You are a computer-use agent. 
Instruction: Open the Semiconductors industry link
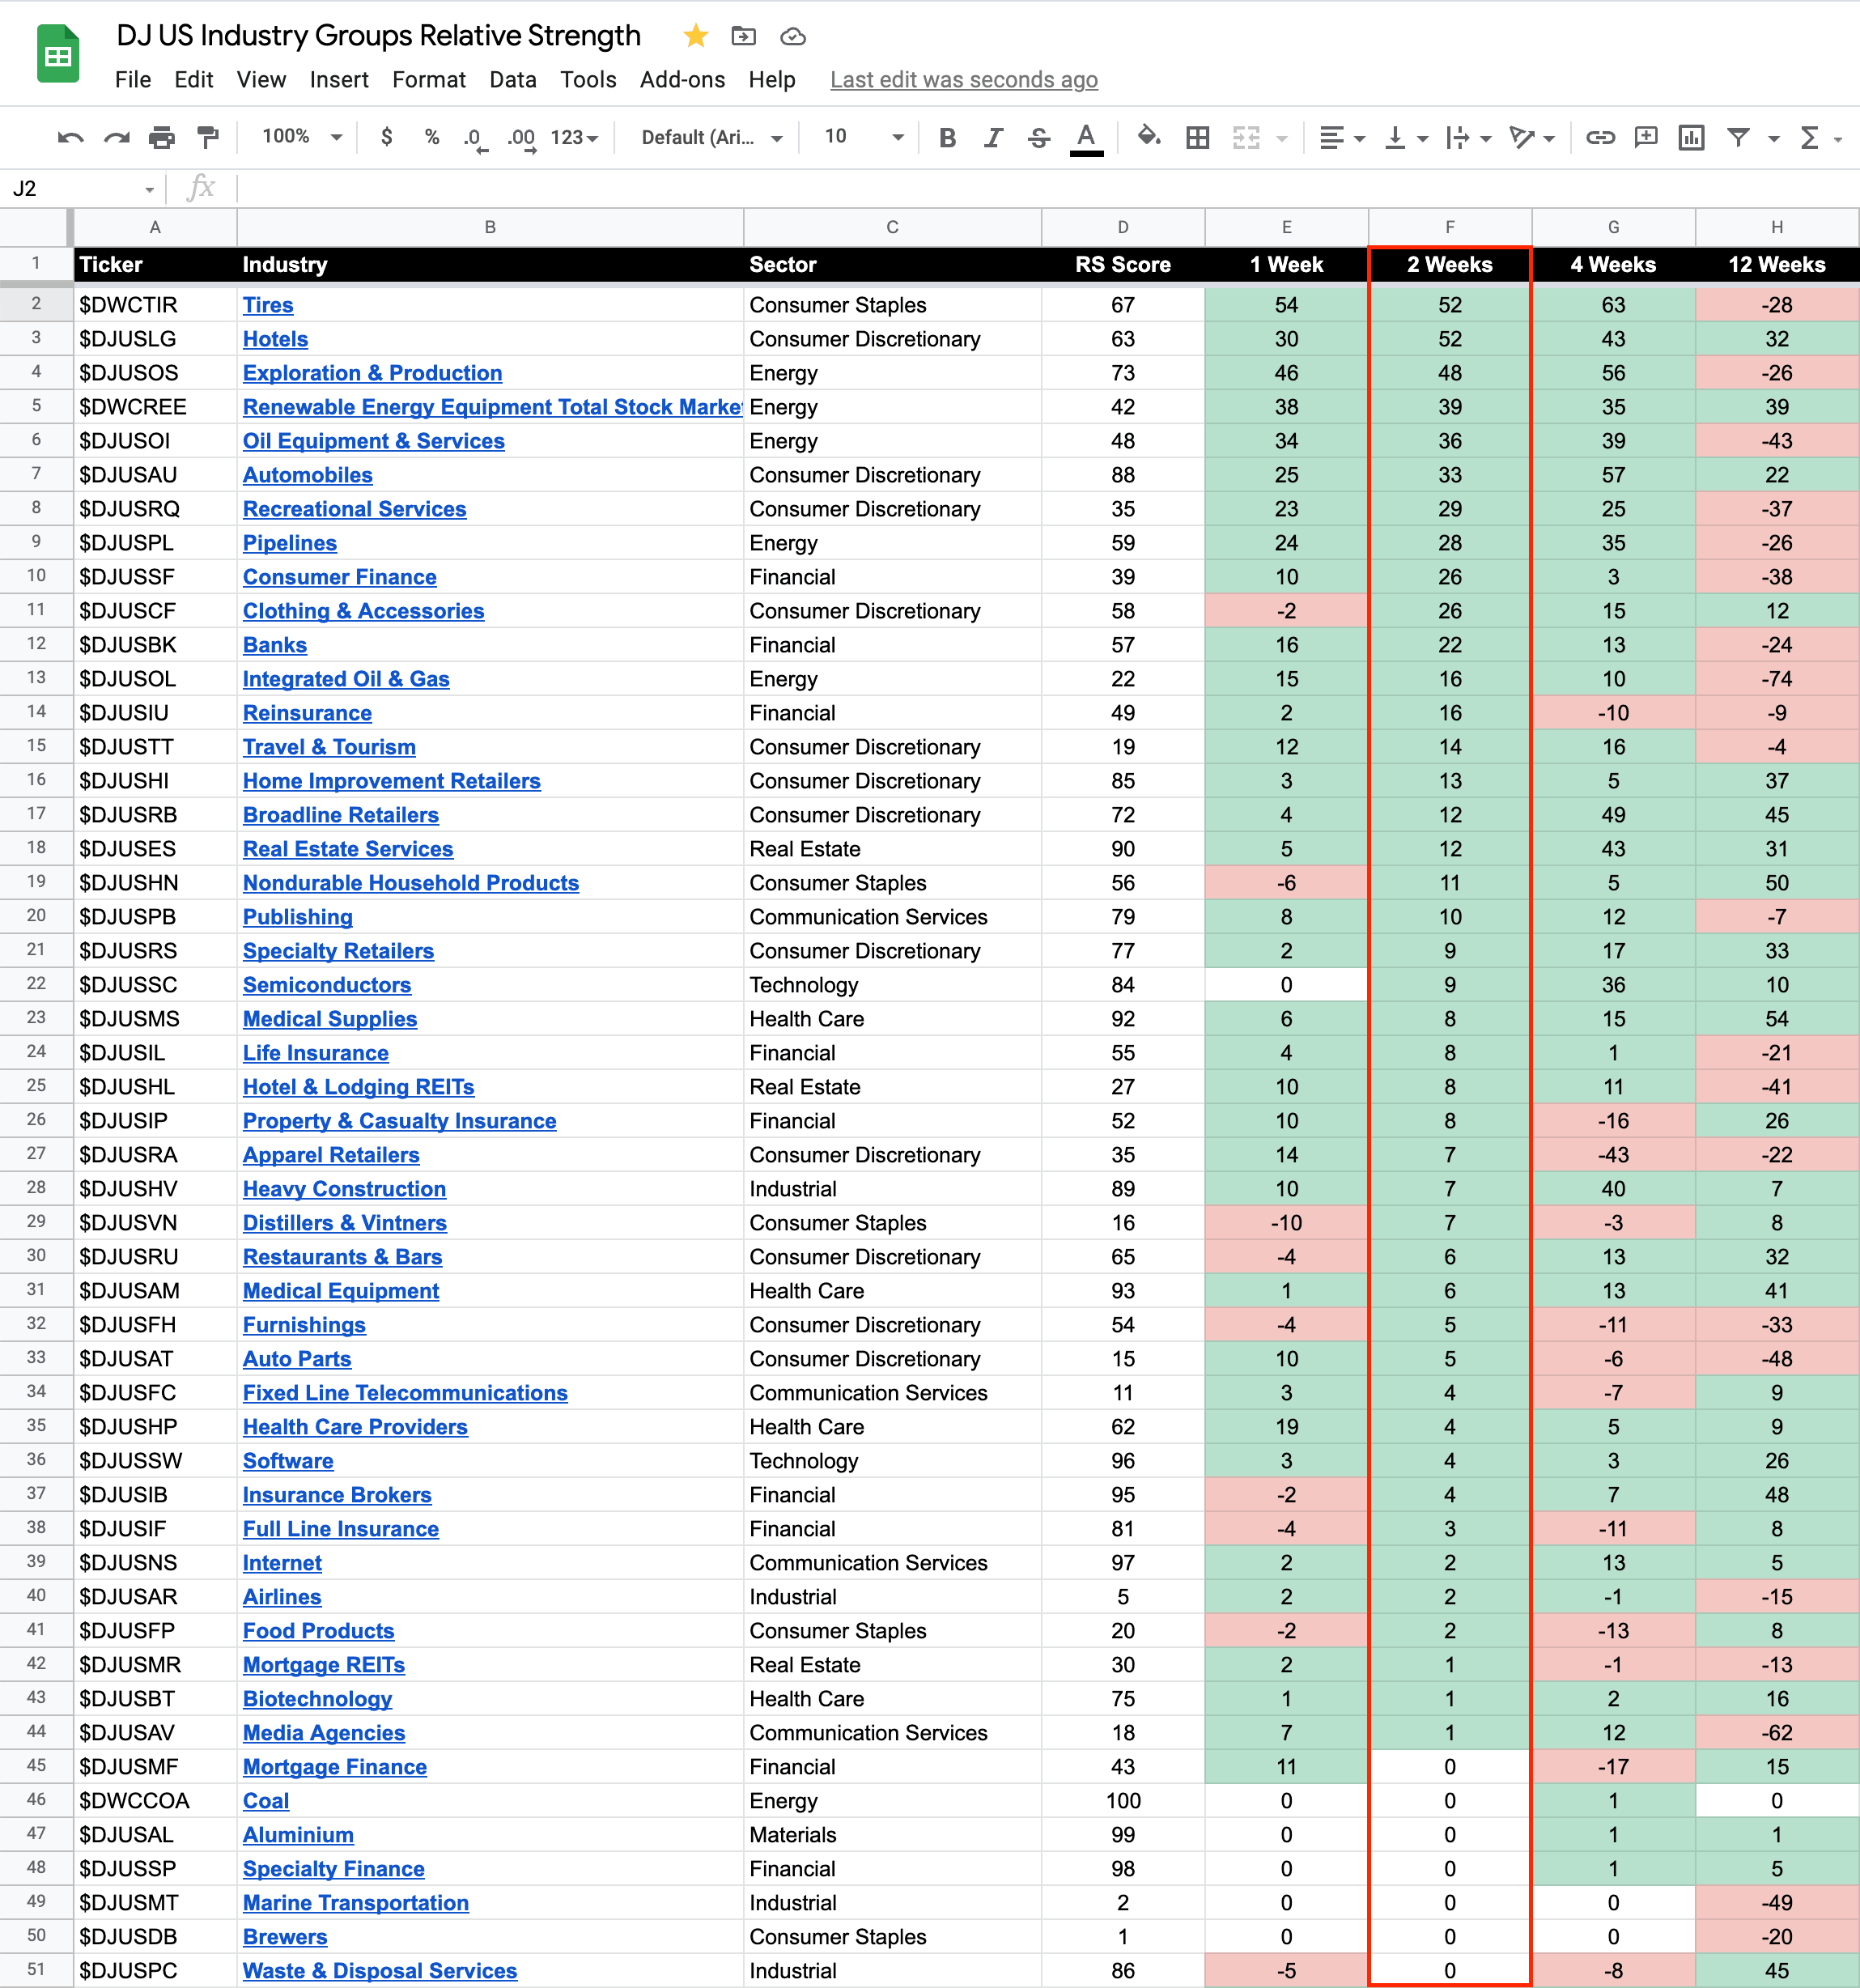tap(327, 985)
